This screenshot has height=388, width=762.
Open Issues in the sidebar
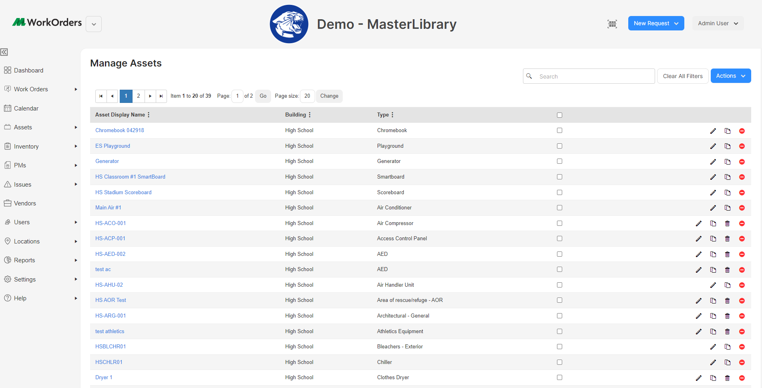pos(22,185)
